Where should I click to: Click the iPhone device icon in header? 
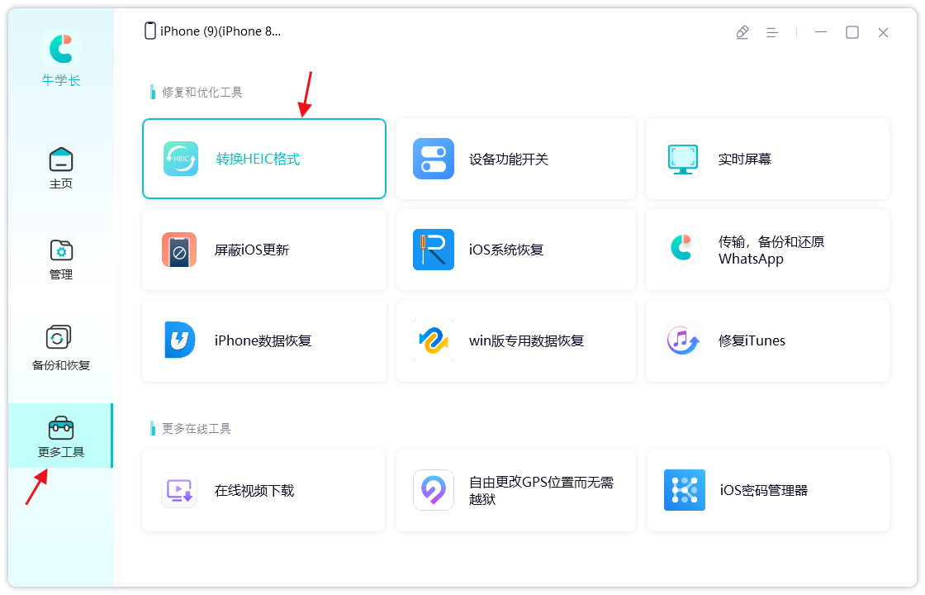pos(149,31)
